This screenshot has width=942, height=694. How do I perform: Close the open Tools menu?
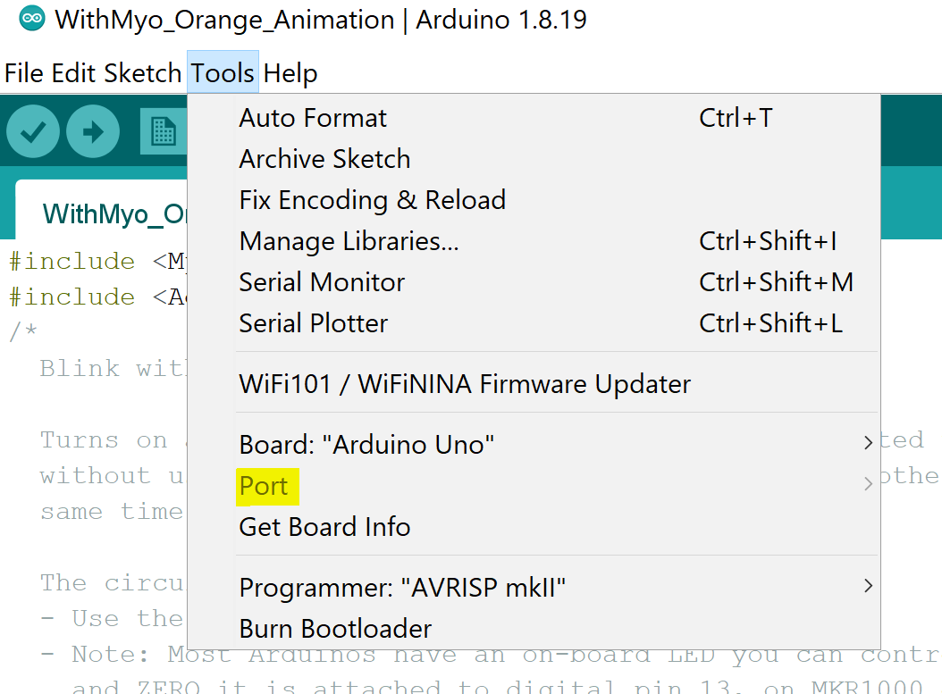coord(223,73)
